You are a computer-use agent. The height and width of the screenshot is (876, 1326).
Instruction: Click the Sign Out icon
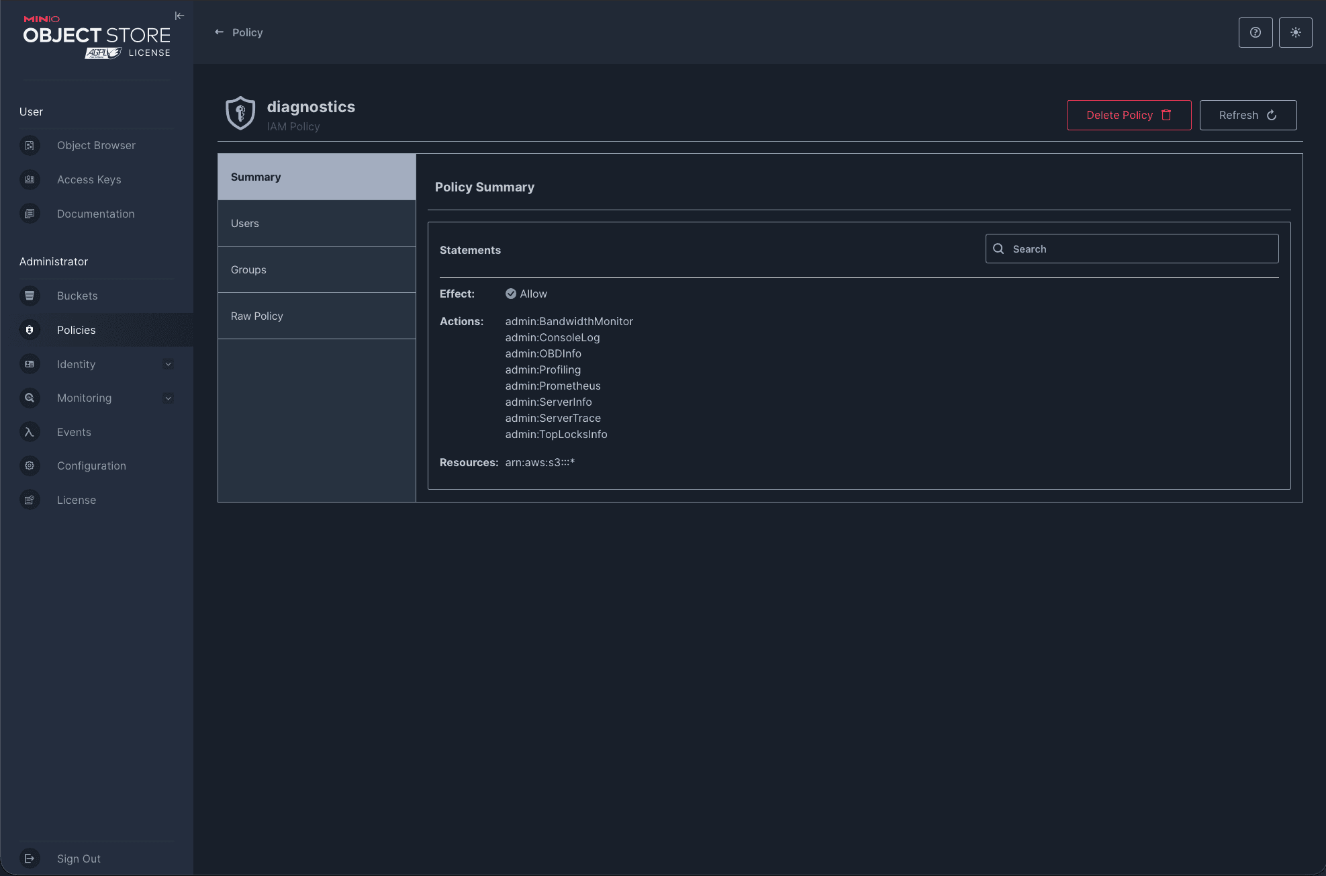[x=30, y=859]
